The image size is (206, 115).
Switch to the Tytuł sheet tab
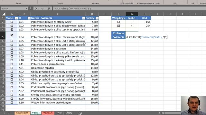[x=59, y=113]
